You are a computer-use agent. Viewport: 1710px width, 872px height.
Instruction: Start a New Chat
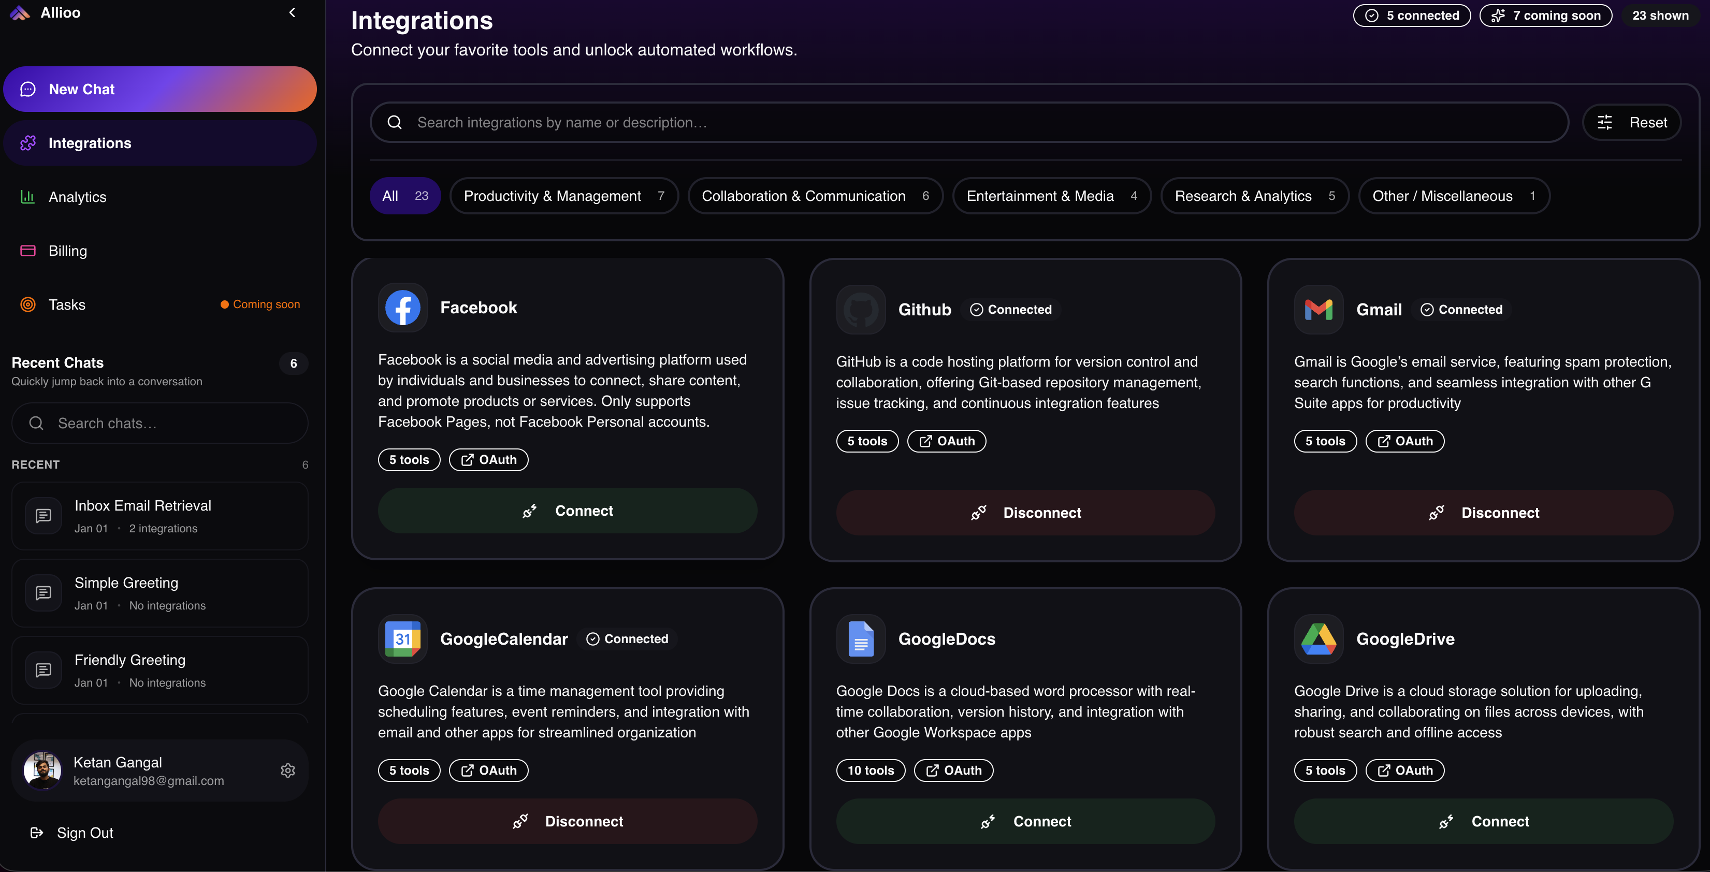coord(160,90)
